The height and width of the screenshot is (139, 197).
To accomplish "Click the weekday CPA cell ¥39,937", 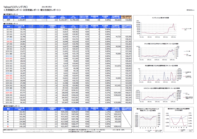I will point(116,112).
